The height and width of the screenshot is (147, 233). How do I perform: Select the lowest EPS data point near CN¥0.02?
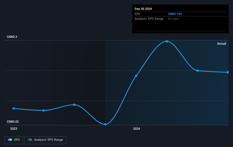click(x=105, y=124)
